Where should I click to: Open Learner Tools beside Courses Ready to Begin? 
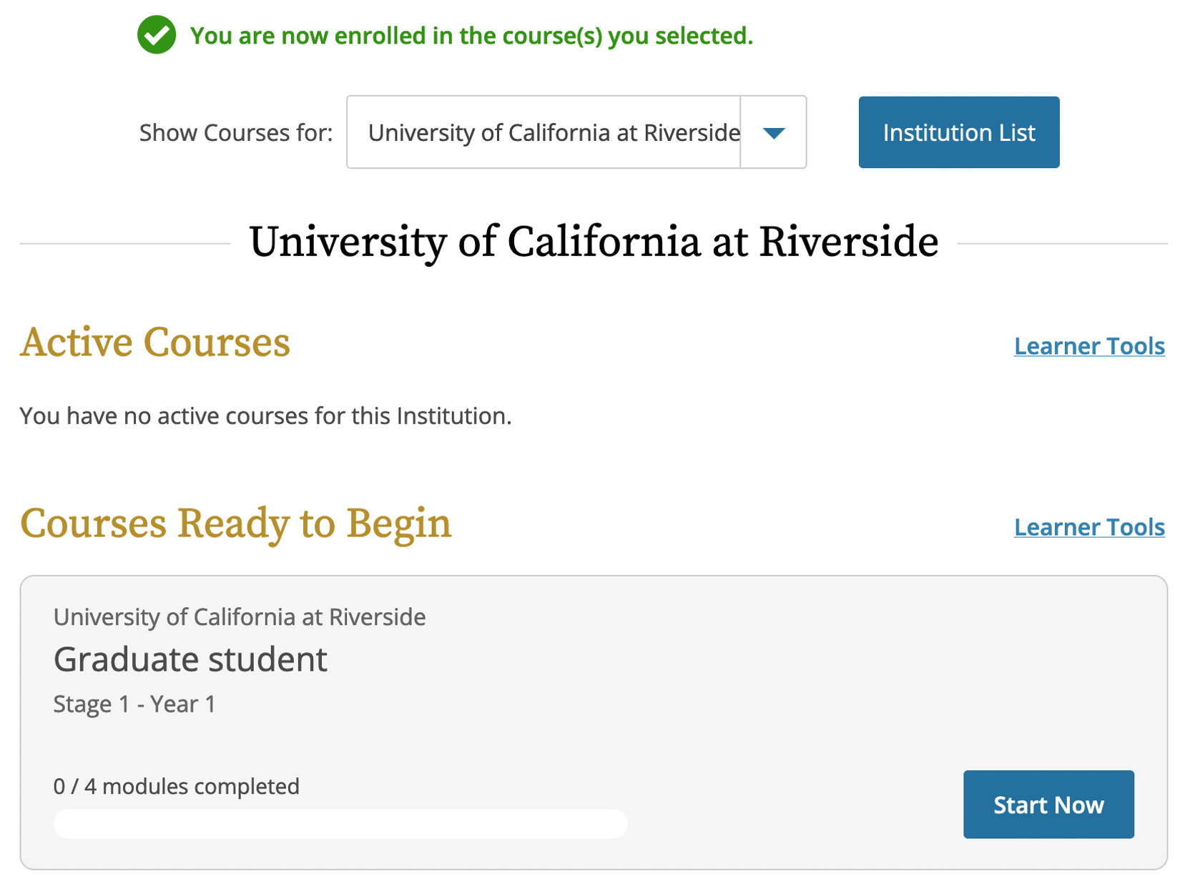1089,527
